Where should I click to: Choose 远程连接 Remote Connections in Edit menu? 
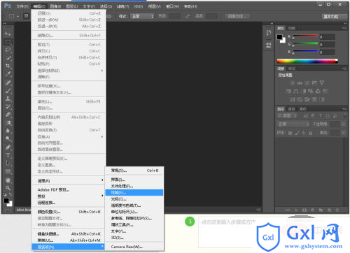click(69, 203)
